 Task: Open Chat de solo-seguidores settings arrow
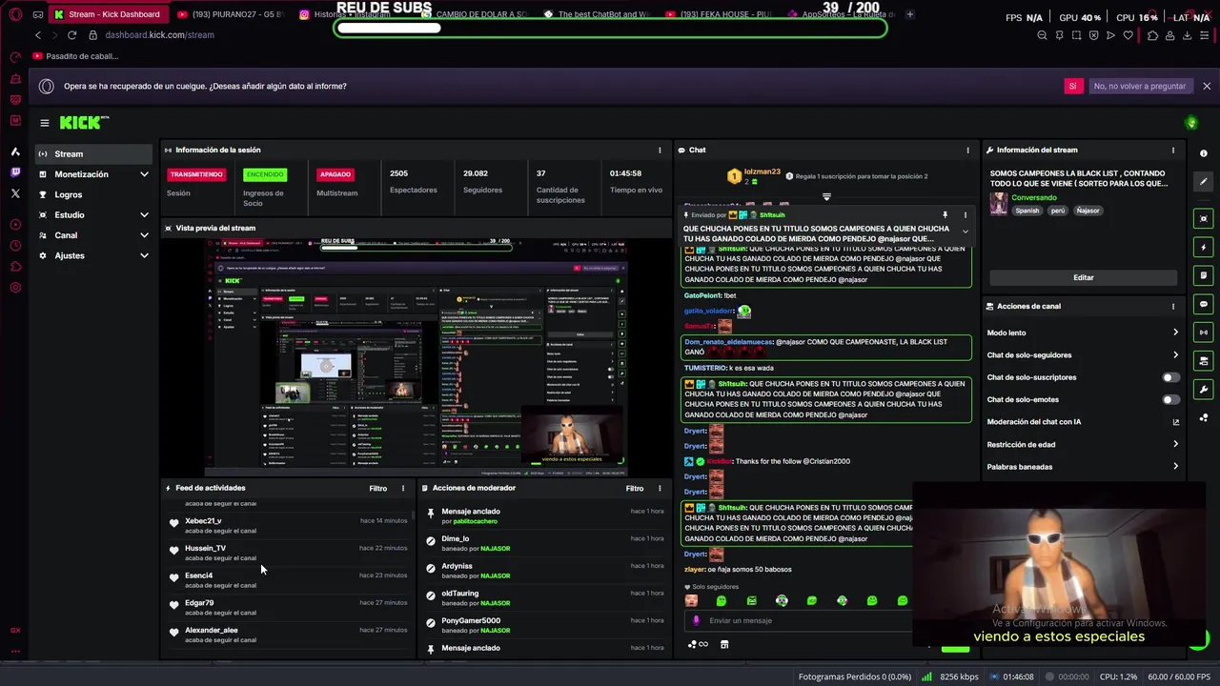click(x=1175, y=354)
